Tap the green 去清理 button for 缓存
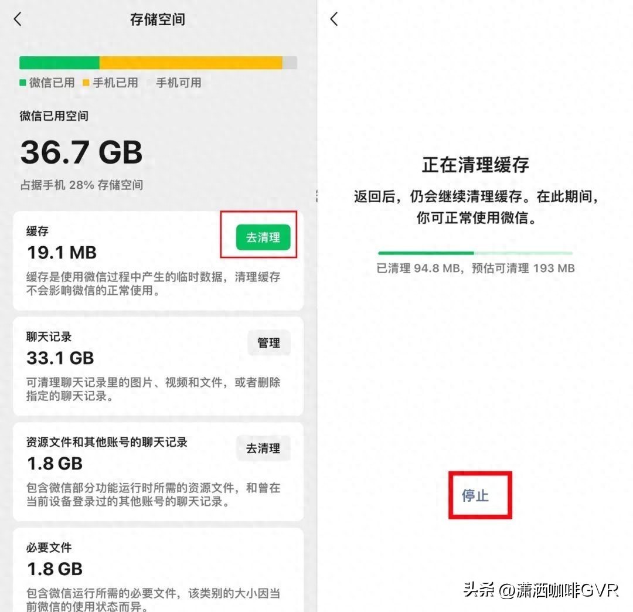 [x=263, y=237]
